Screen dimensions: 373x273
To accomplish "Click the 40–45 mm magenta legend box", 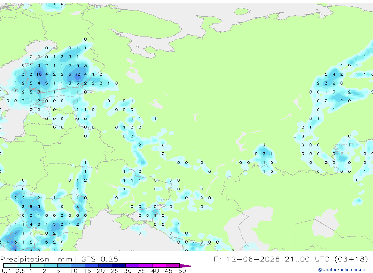I will pos(159,266).
